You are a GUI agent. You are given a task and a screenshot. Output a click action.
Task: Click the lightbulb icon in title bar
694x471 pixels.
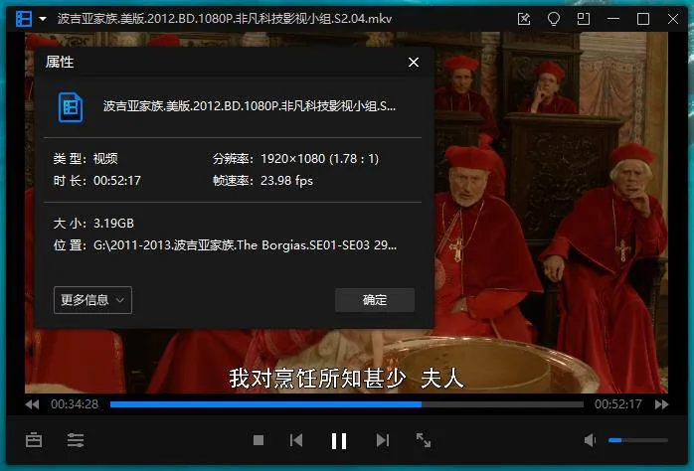554,19
